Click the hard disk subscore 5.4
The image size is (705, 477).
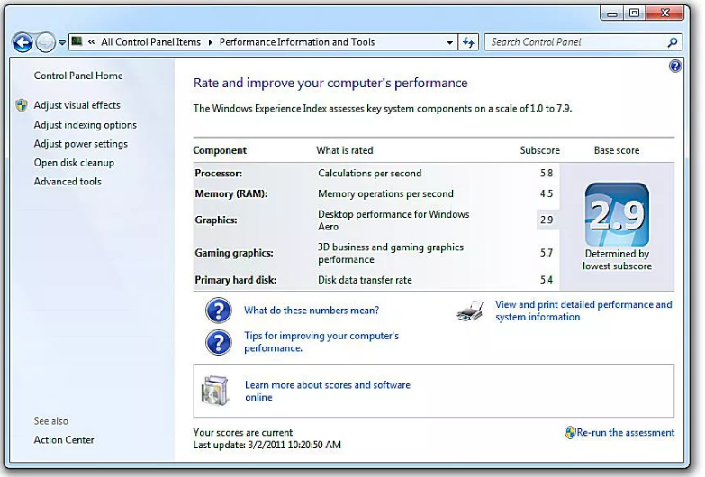click(x=547, y=280)
